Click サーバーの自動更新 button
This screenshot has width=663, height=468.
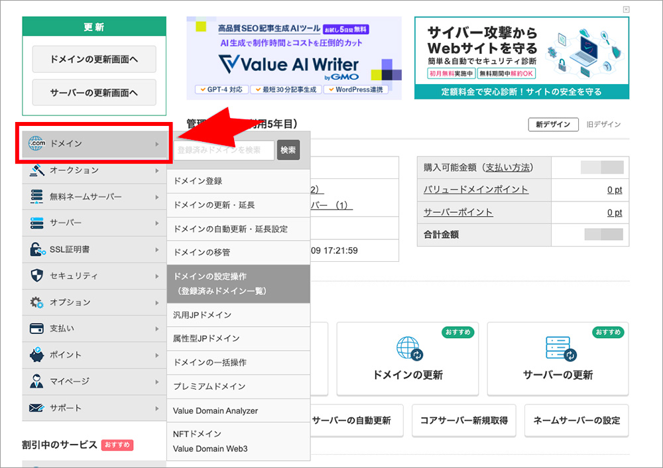coord(352,420)
